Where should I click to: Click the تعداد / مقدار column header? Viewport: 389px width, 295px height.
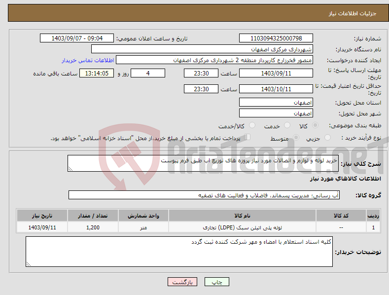click(93, 216)
